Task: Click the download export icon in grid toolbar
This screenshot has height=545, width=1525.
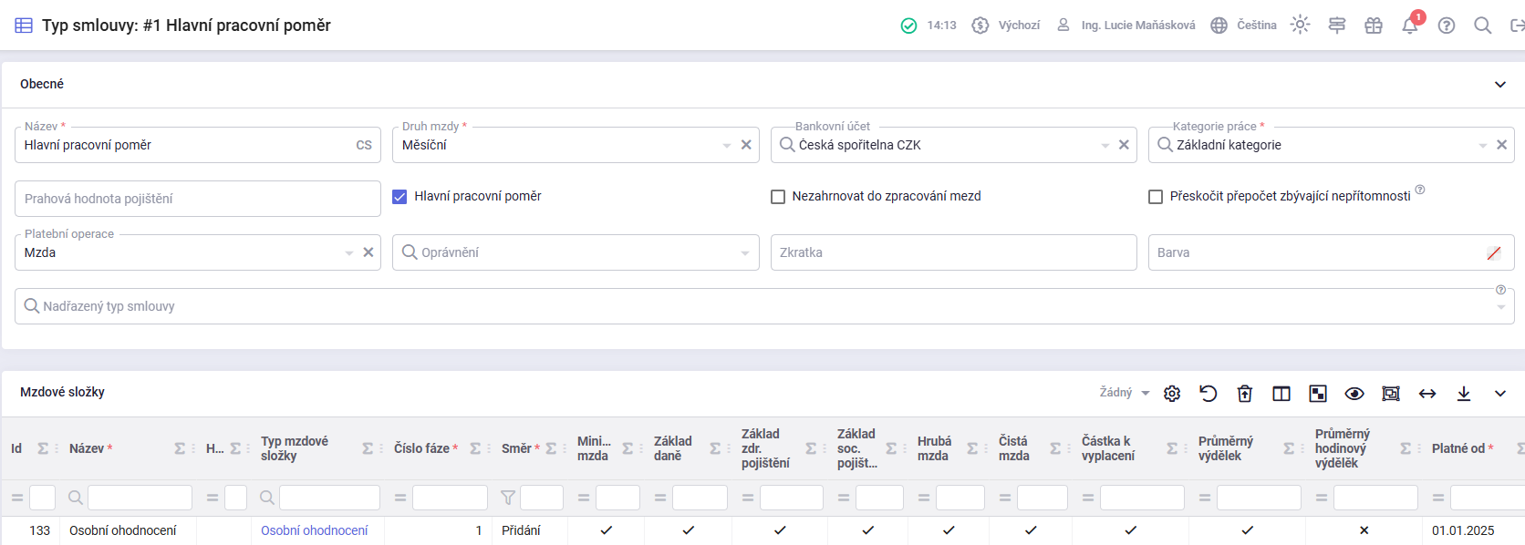Action: coord(1464,394)
